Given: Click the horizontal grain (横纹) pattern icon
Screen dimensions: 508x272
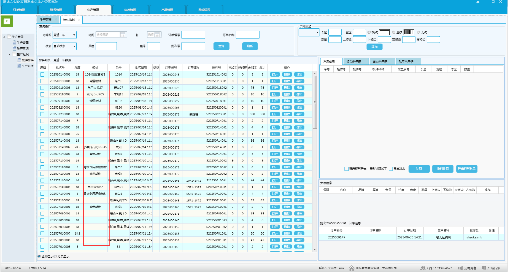Looking at the screenshot, I should 384,32.
